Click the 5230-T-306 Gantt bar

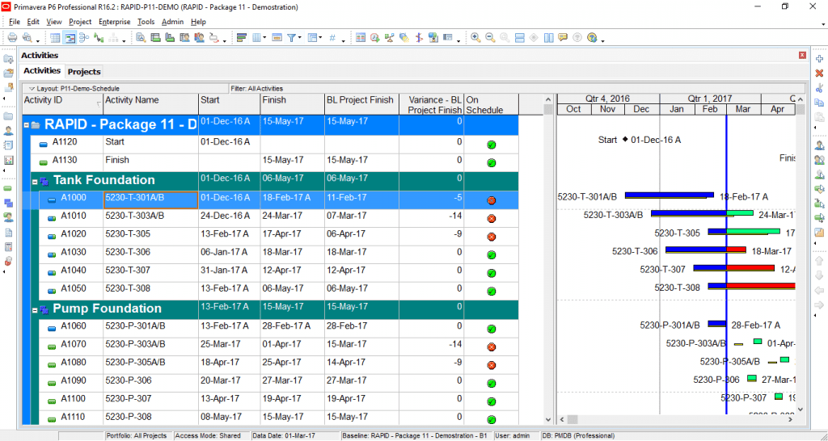(x=705, y=250)
